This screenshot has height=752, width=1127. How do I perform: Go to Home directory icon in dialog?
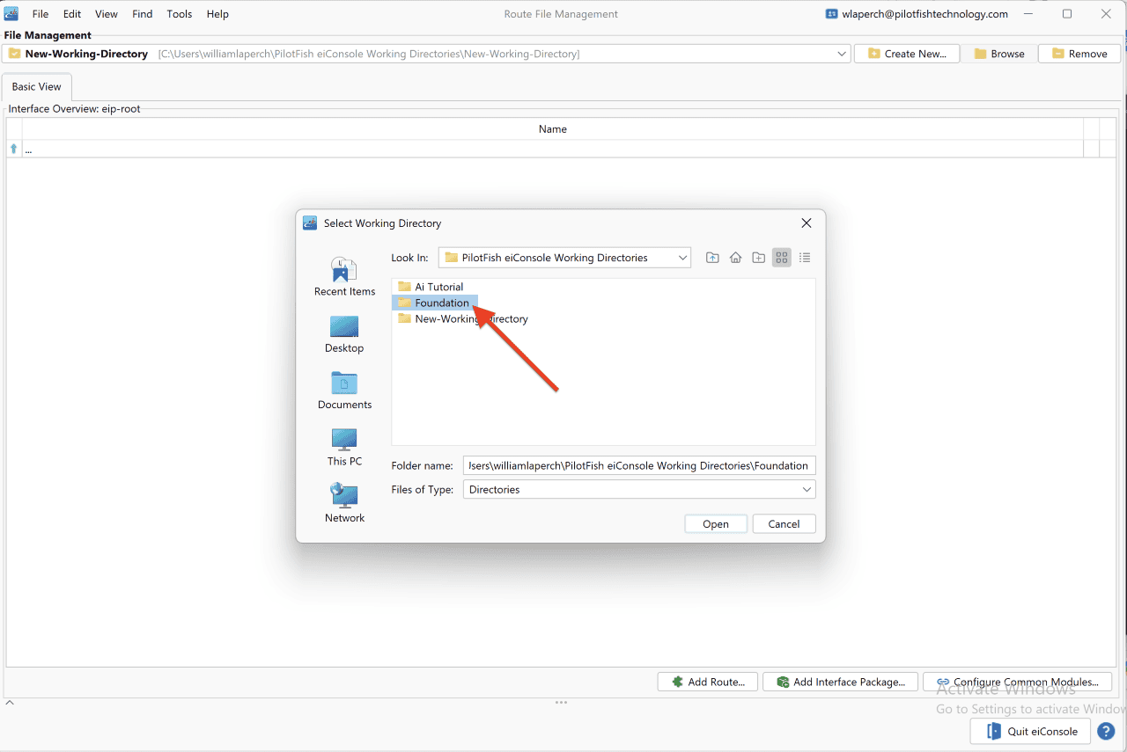tap(735, 258)
